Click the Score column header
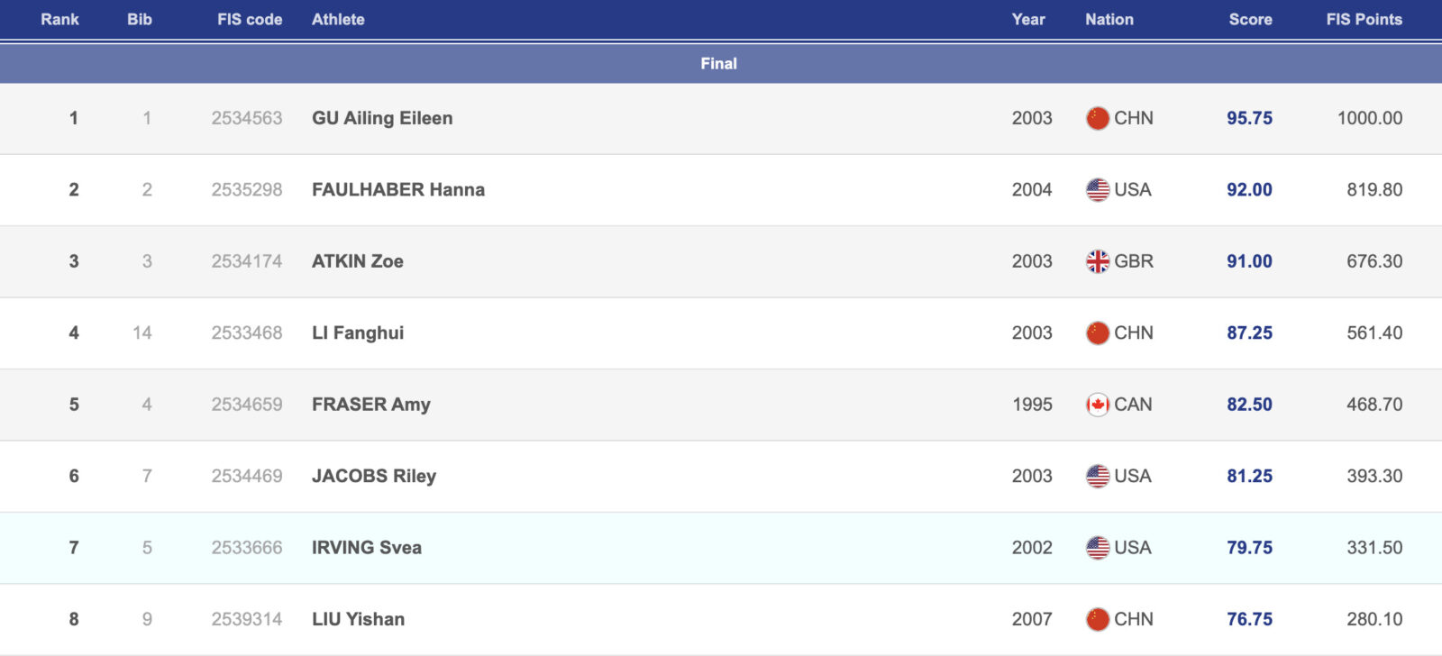 tap(1250, 19)
